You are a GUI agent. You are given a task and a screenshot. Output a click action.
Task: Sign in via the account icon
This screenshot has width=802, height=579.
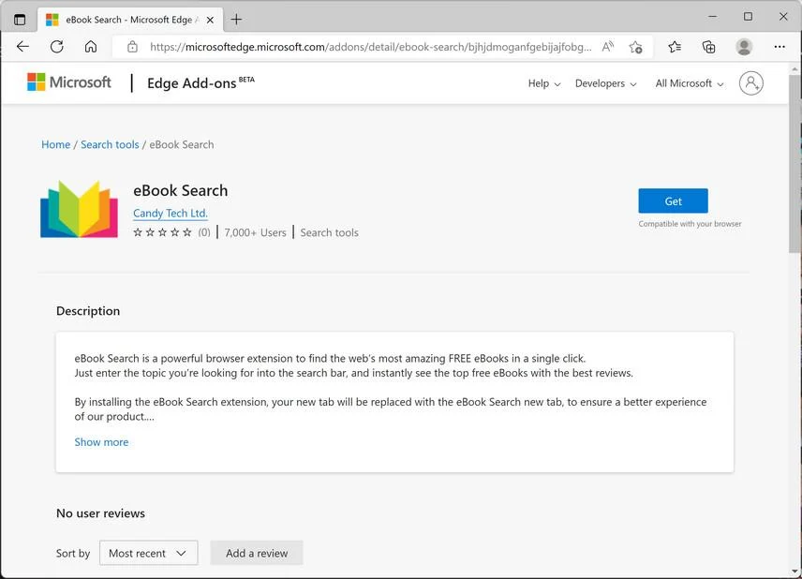point(750,82)
